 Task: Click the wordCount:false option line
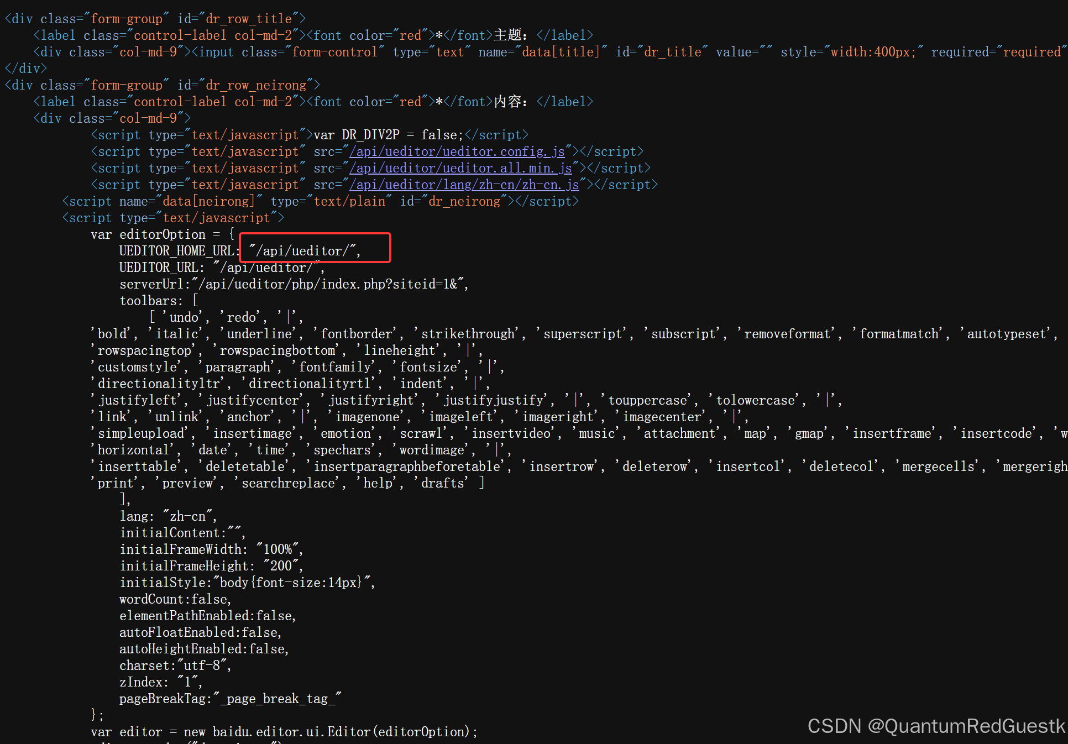175,599
